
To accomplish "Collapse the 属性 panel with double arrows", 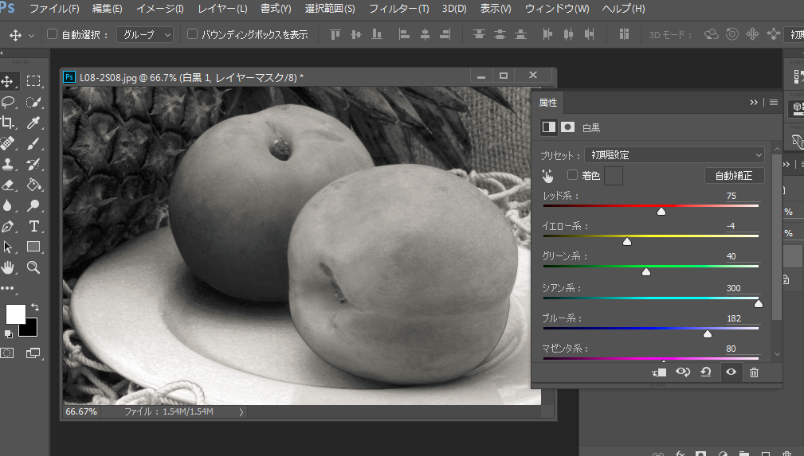I will click(x=753, y=103).
